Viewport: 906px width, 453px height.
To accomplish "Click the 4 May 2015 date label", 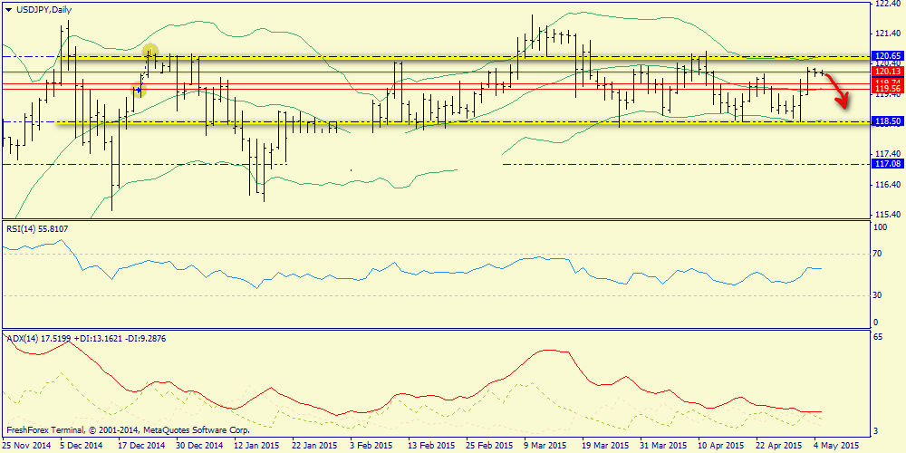I will 836,446.
